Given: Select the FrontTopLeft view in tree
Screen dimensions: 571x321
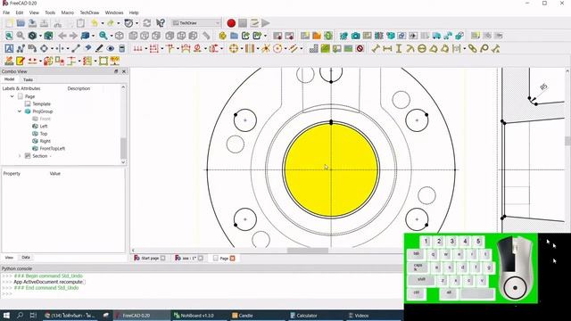Looking at the screenshot, I should click(53, 149).
